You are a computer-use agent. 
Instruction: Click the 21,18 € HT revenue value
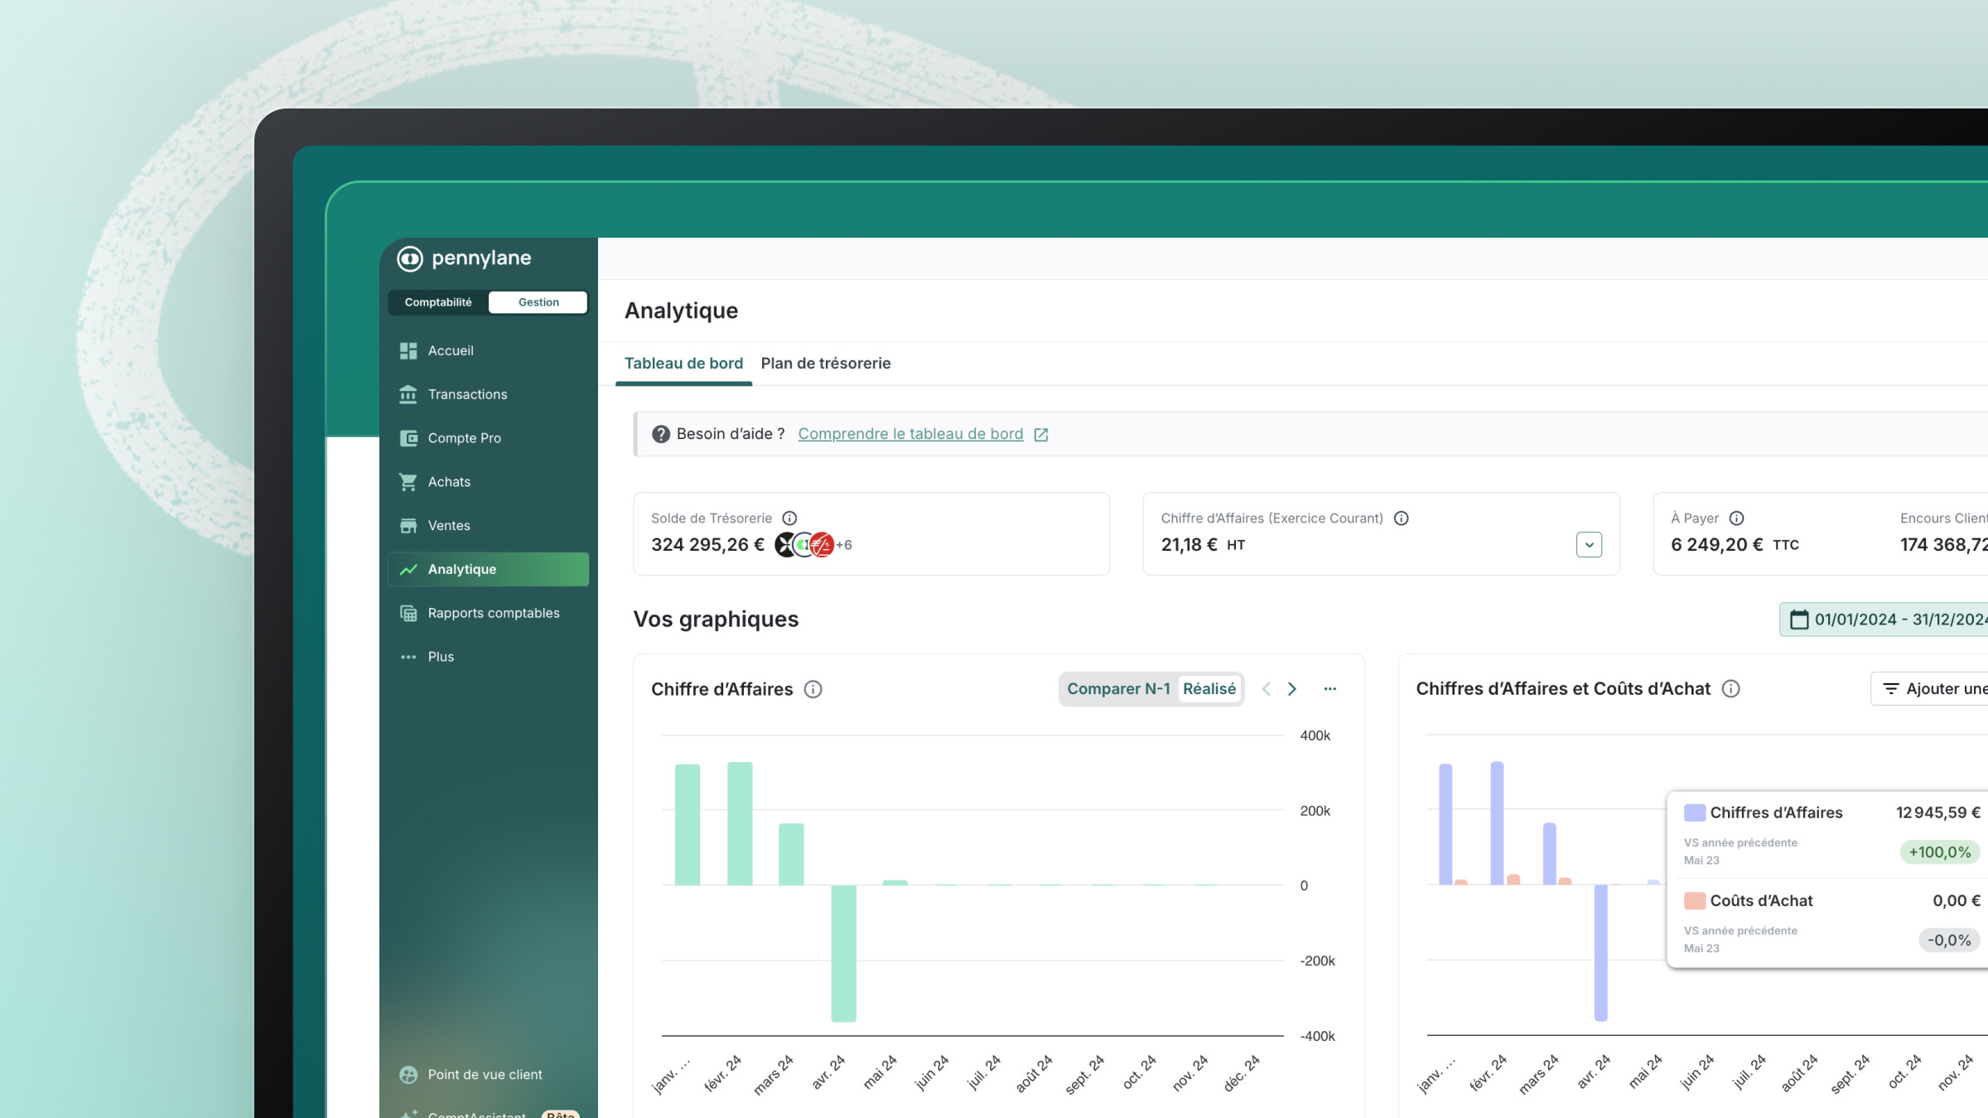coord(1203,545)
